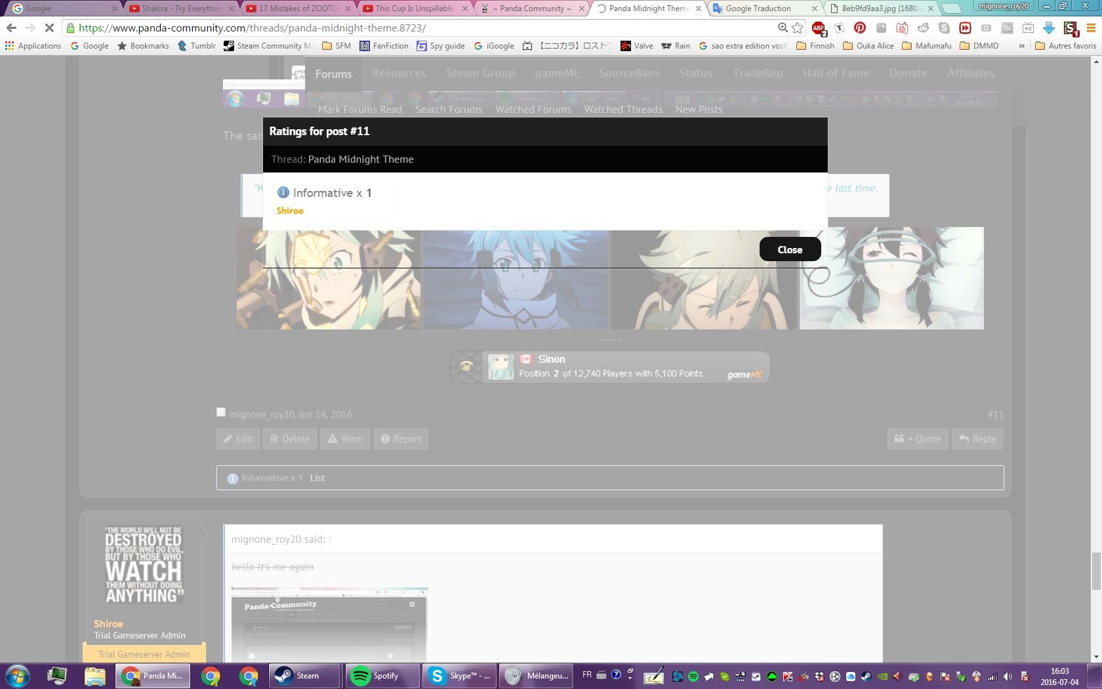Open the Chrome hamburger menu
This screenshot has width=1102, height=689.
pos(1091,28)
